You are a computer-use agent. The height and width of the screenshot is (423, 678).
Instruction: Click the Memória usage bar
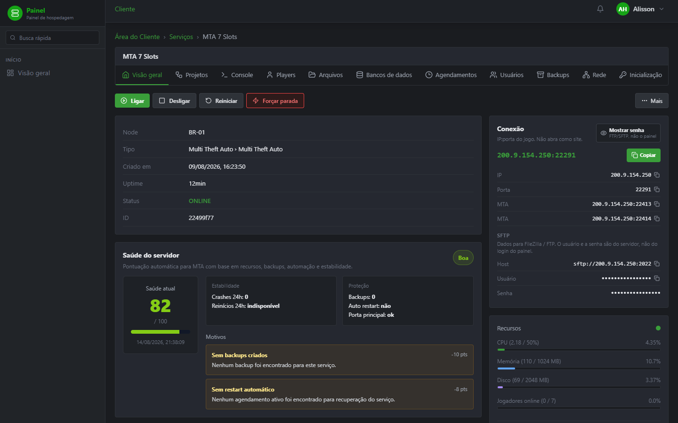579,368
